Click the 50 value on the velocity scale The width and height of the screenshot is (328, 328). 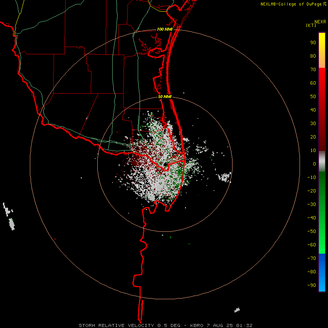click(x=313, y=97)
